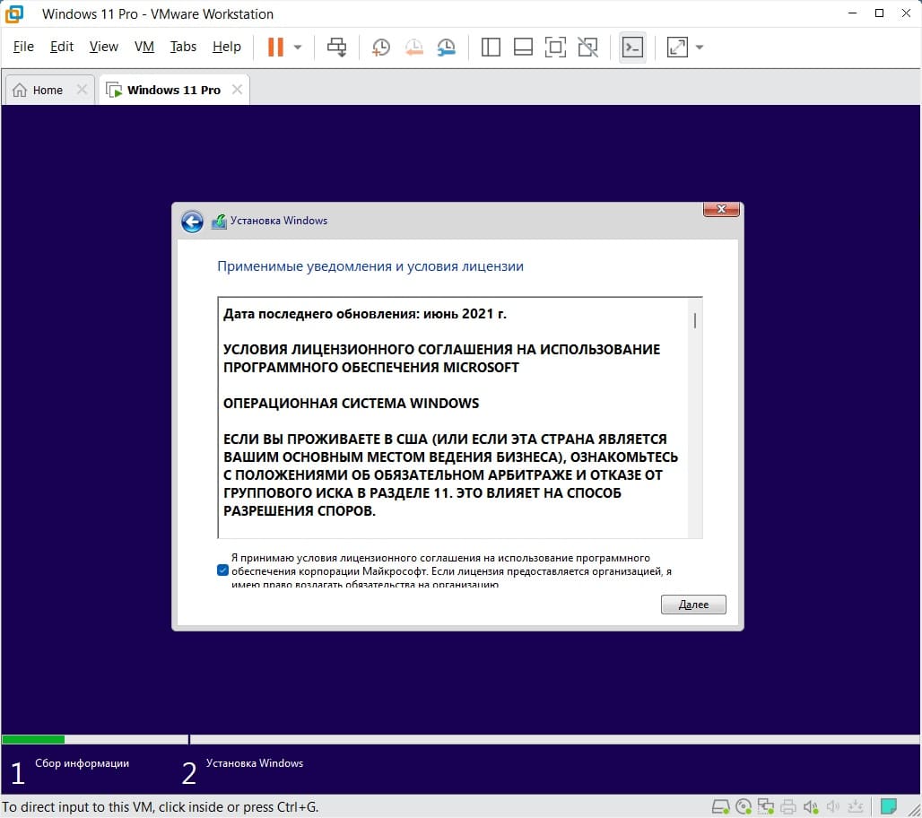922x818 pixels.
Task: Click the Я принимаю условия license acceptance text
Action: [451, 571]
